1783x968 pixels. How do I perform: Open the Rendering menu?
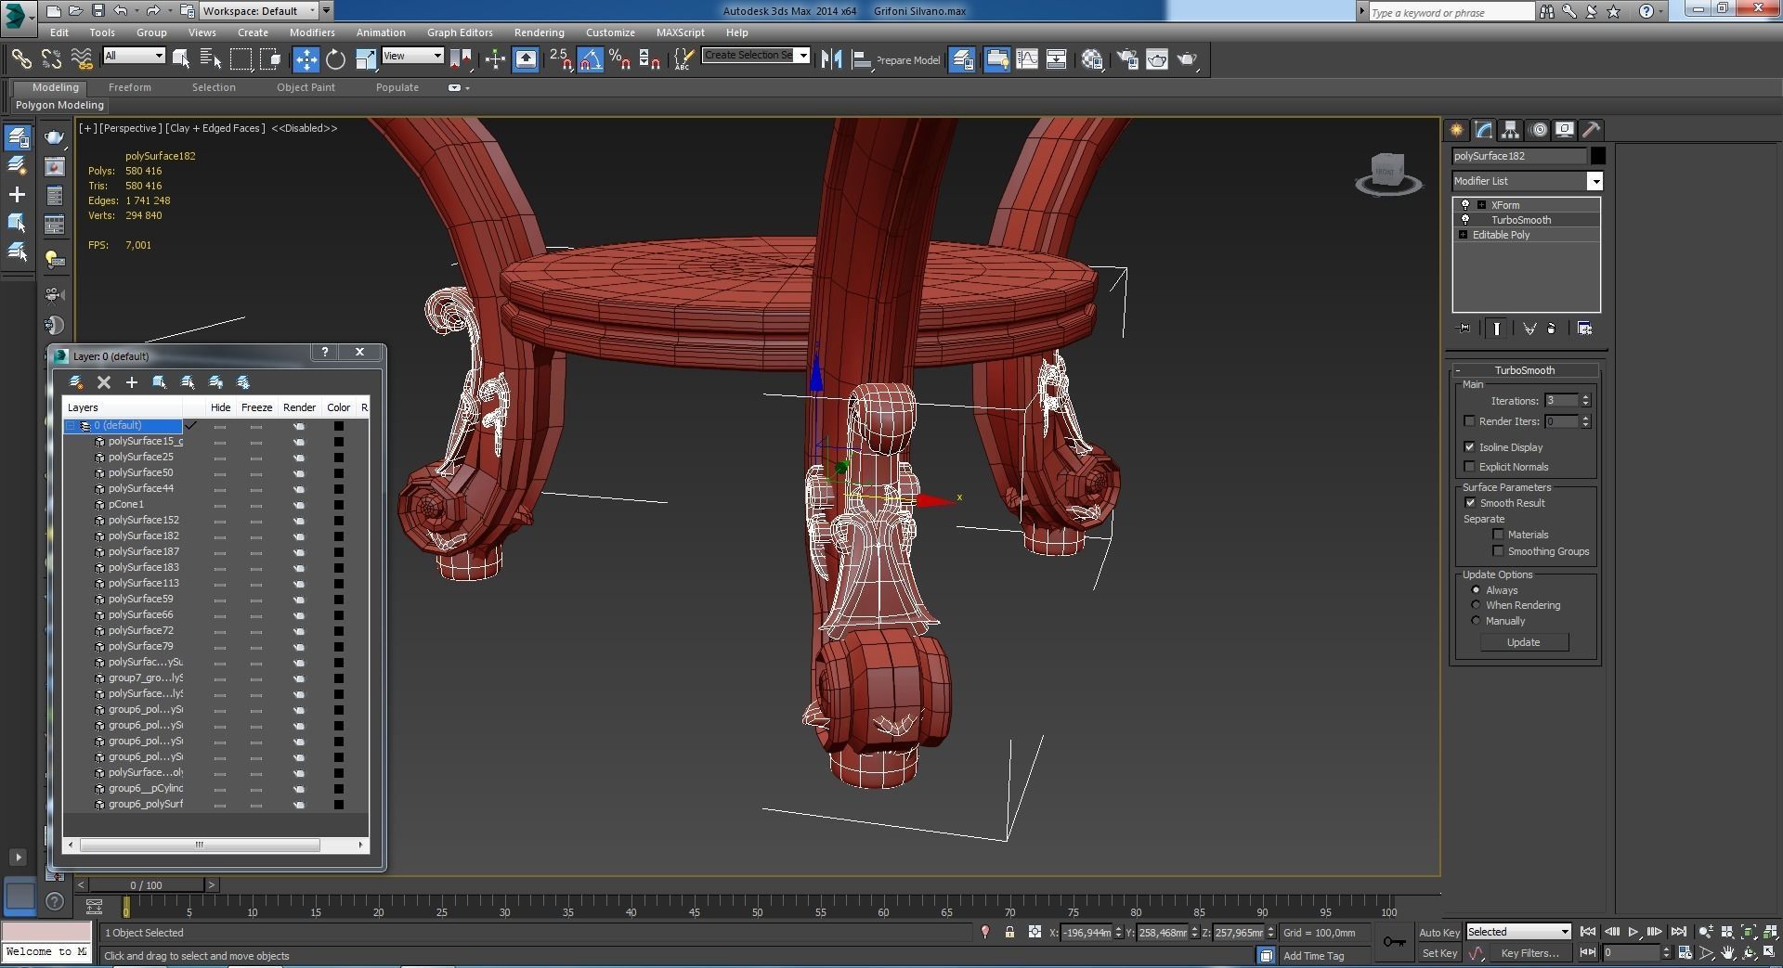[x=539, y=32]
